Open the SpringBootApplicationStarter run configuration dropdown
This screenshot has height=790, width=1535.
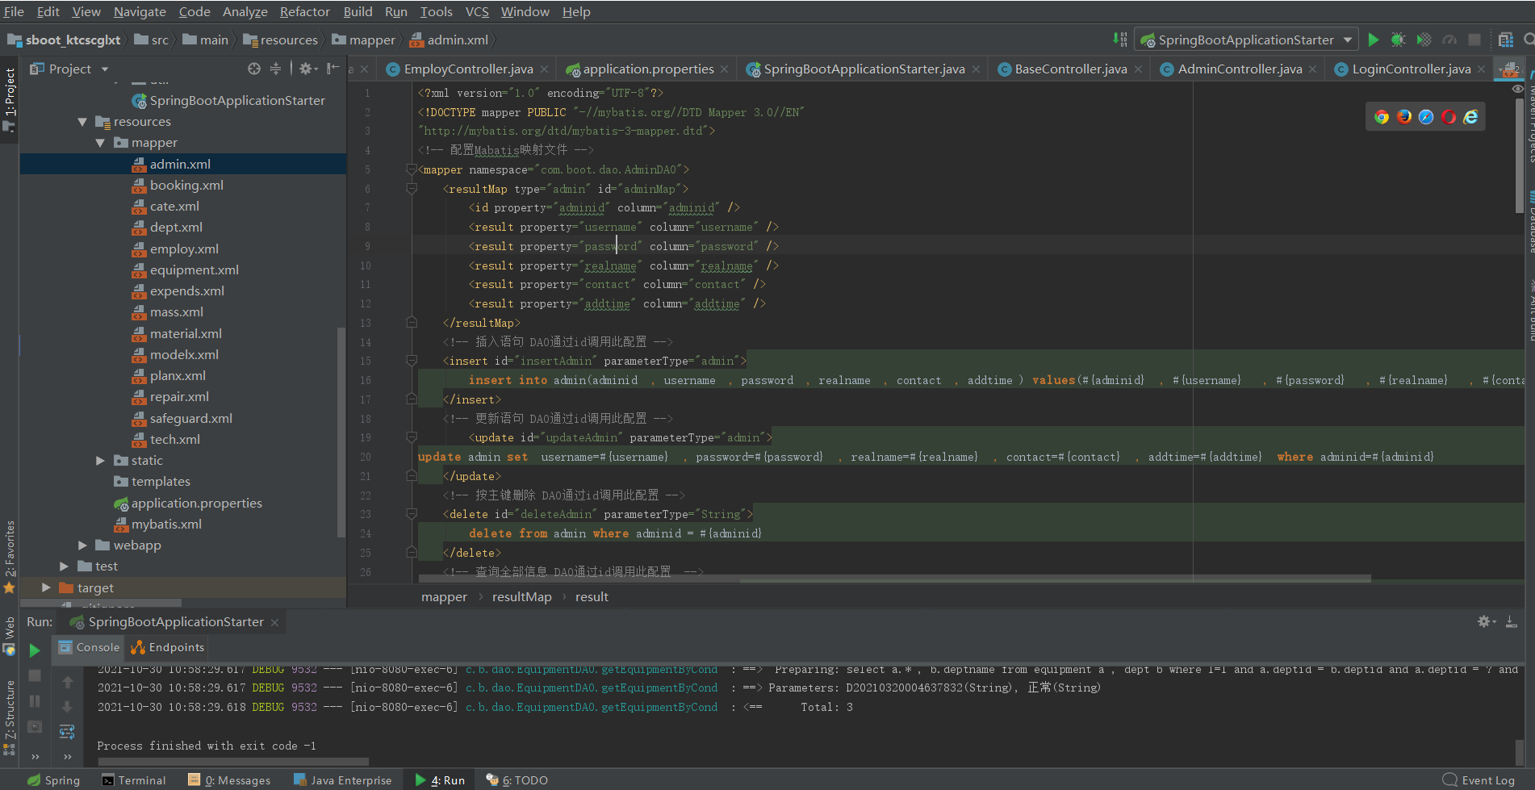click(x=1348, y=40)
